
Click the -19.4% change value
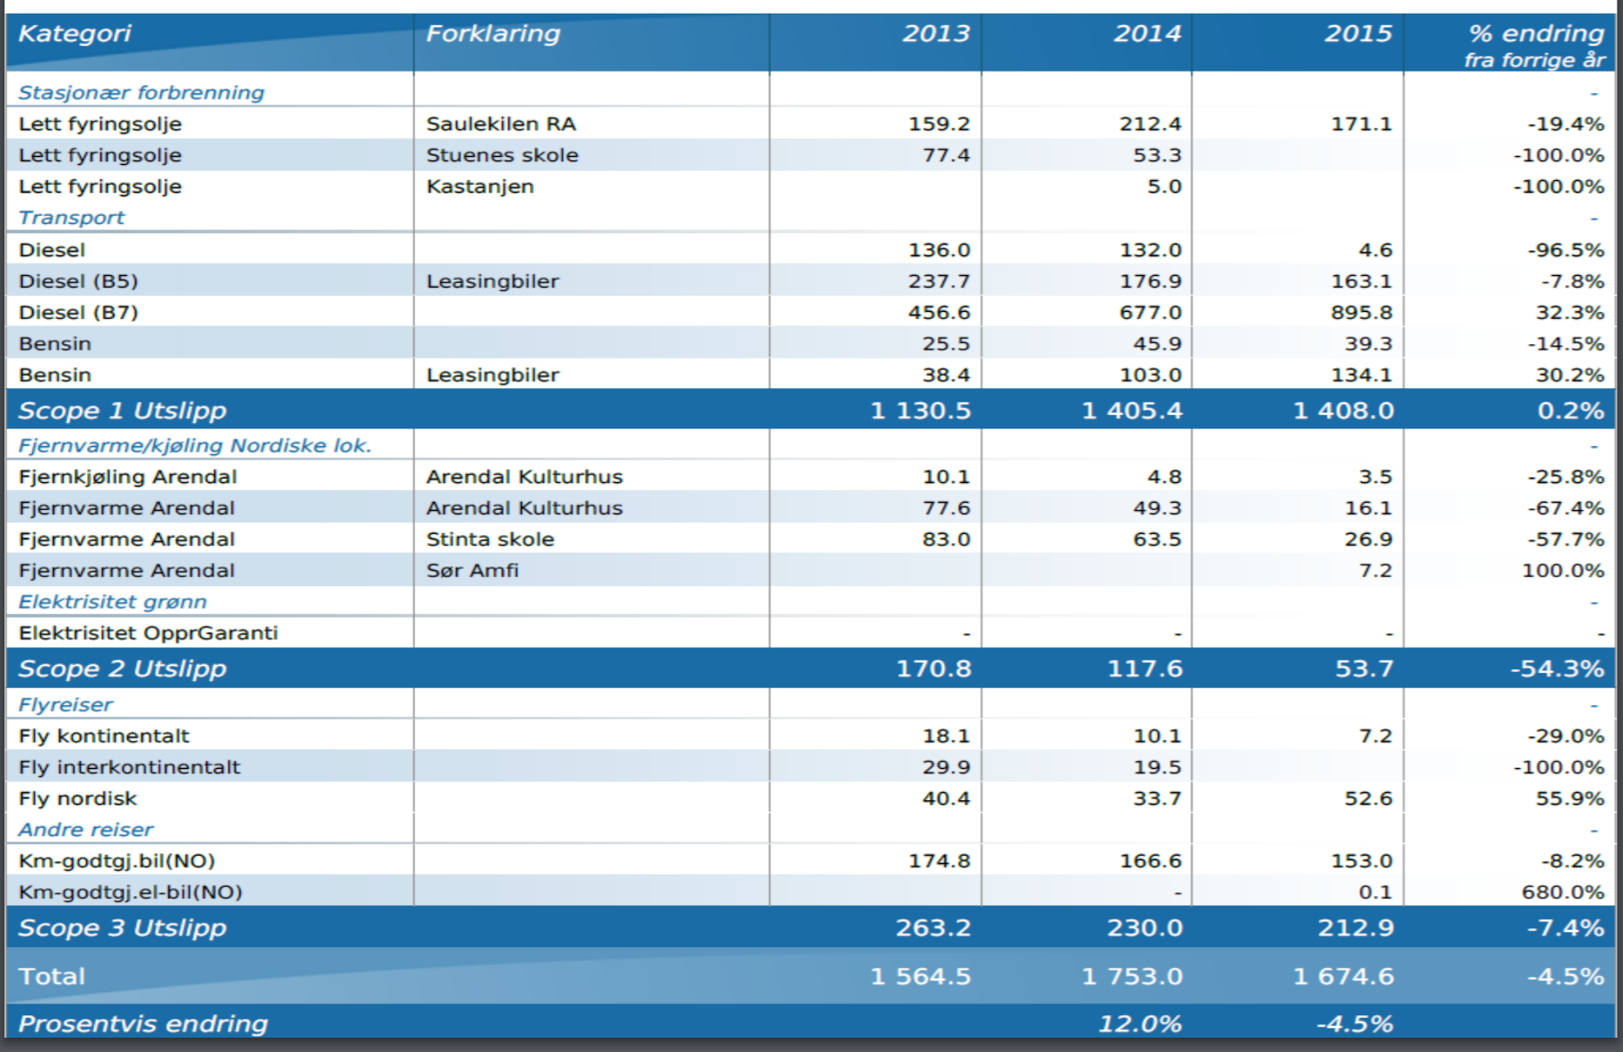pyautogui.click(x=1566, y=124)
